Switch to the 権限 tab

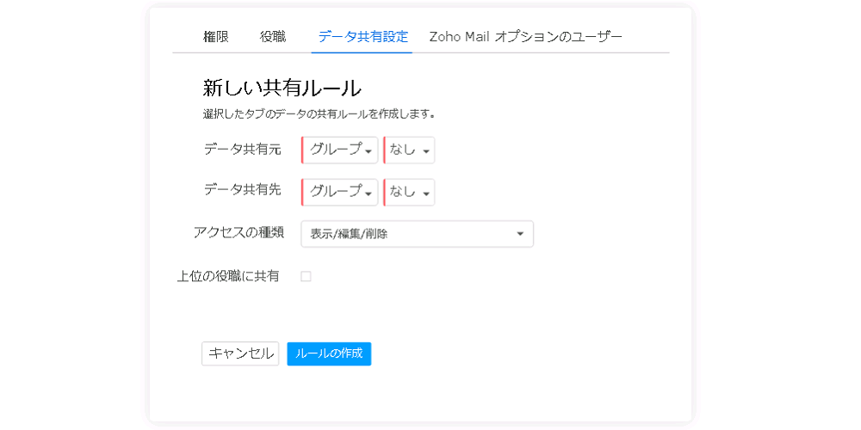216,37
